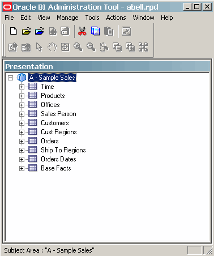Click the Subject Area status bar text
Viewport: 214px width, 256px height.
click(49, 250)
